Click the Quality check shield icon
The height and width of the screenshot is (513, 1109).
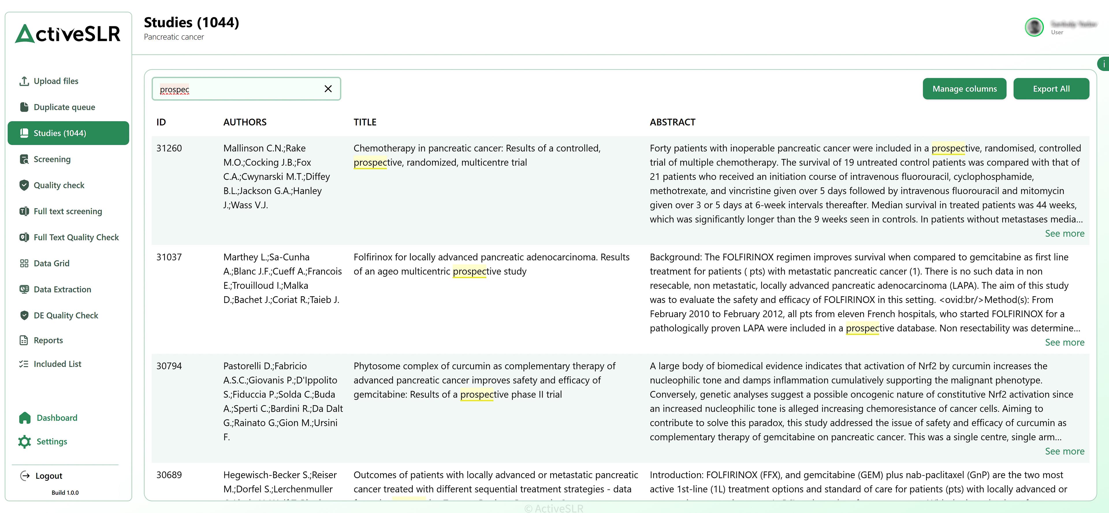click(x=24, y=185)
